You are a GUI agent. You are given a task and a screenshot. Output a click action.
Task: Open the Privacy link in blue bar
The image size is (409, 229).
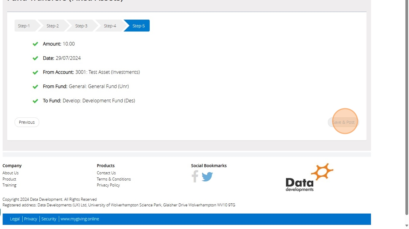click(x=31, y=219)
